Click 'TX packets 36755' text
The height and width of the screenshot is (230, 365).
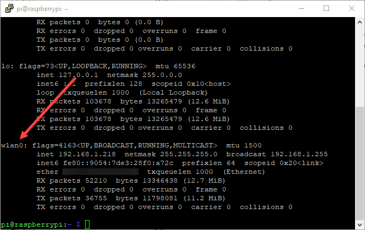tap(72, 198)
